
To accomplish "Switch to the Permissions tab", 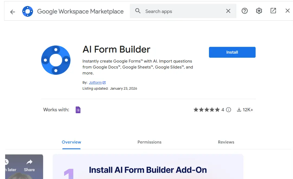I will [x=149, y=142].
